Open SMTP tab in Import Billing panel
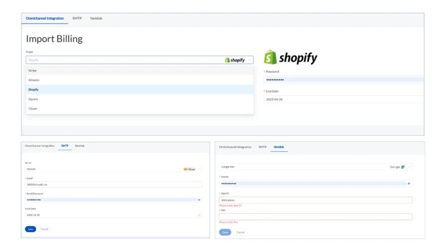 [x=77, y=18]
